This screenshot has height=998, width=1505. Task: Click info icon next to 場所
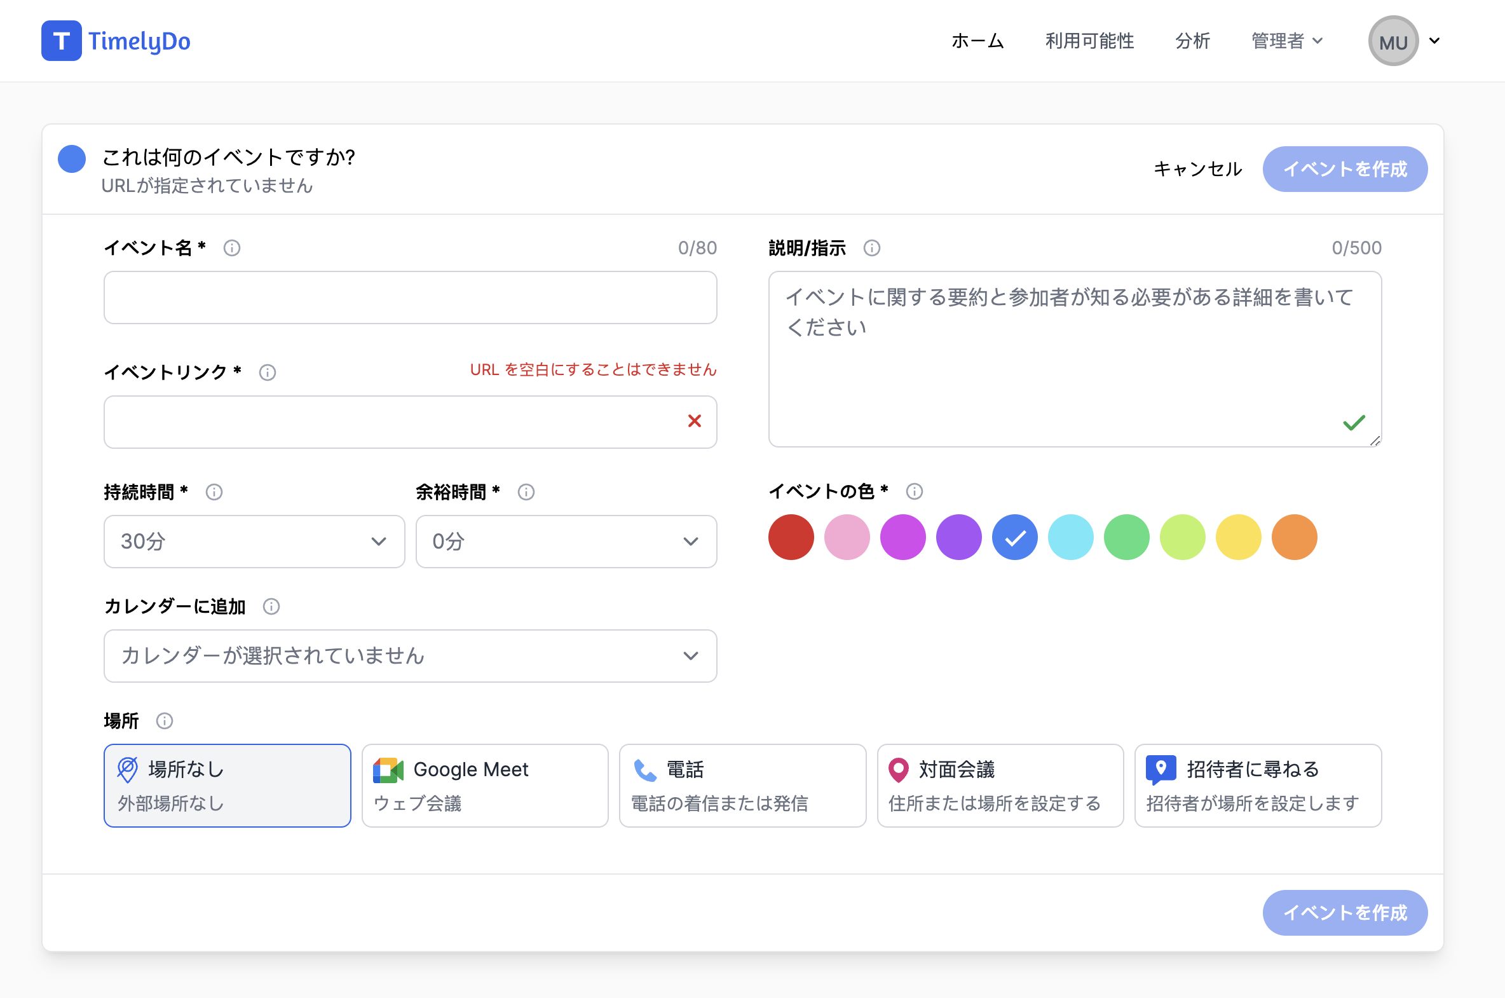tap(164, 721)
